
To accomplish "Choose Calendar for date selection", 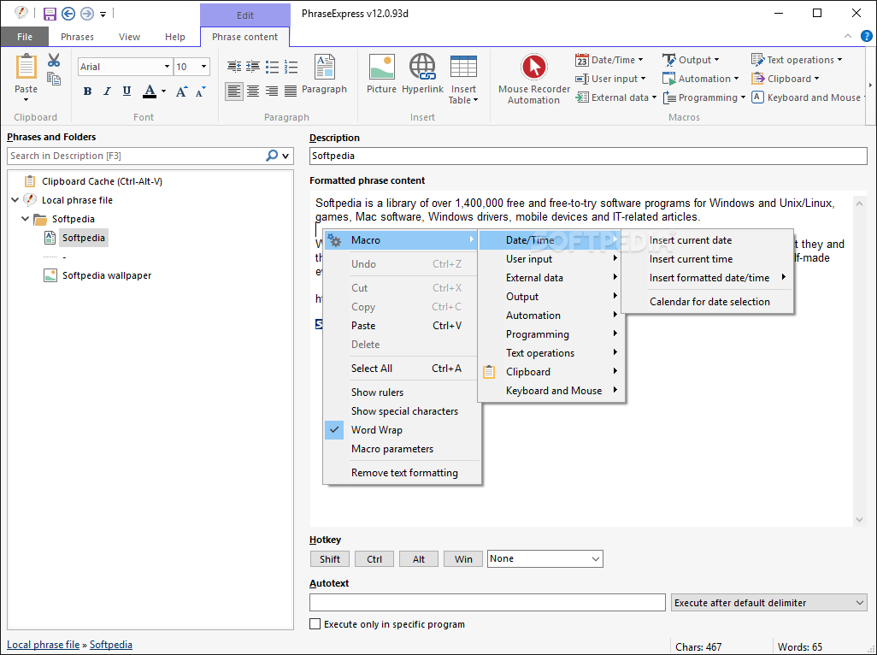I will [707, 302].
